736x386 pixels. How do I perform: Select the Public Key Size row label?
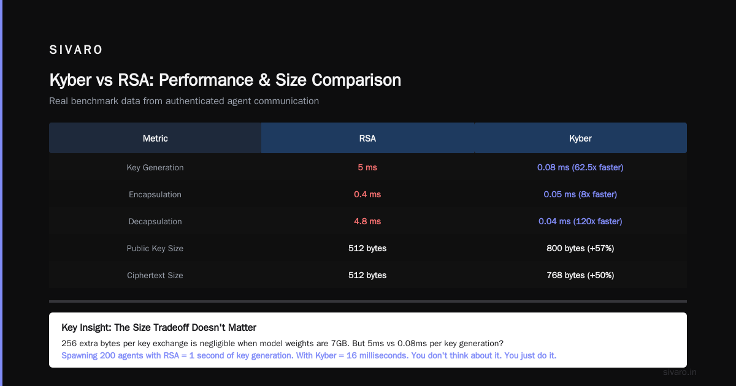tap(155, 248)
